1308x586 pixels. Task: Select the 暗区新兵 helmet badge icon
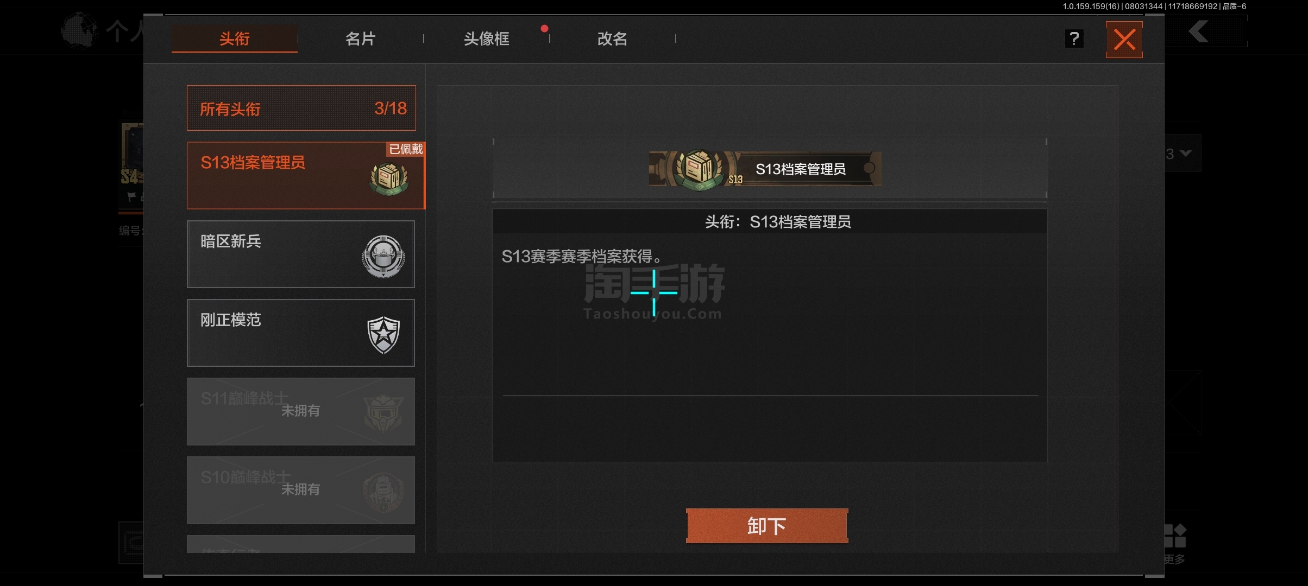point(383,256)
